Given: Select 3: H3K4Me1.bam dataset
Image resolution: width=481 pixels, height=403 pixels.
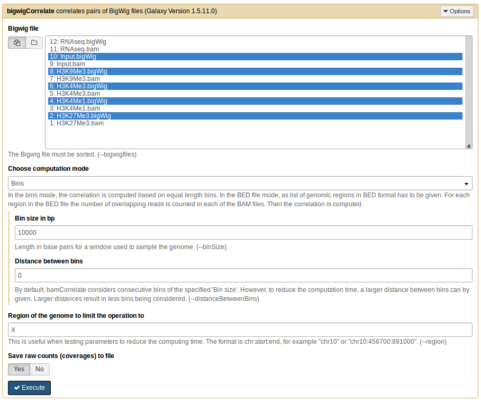Looking at the screenshot, I should 75,108.
